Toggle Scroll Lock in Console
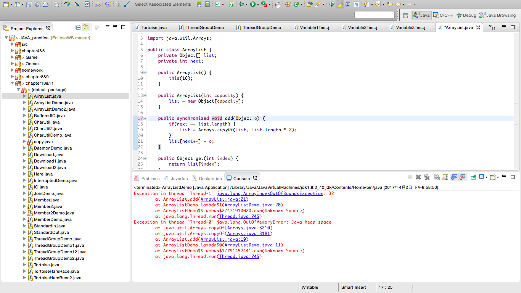The width and height of the screenshot is (521, 293). coord(445,177)
